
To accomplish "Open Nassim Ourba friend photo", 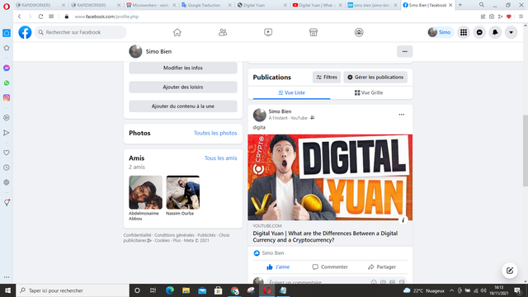I will (183, 192).
